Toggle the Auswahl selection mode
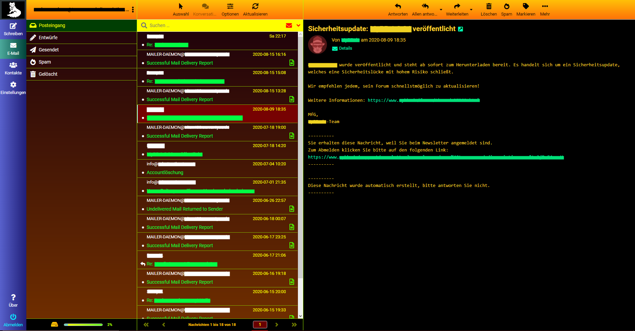This screenshot has width=635, height=331. pyautogui.click(x=181, y=6)
